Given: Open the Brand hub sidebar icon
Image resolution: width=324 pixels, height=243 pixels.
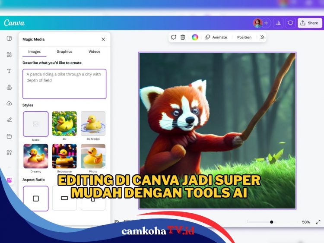Looking at the screenshot, I should [x=9, y=87].
